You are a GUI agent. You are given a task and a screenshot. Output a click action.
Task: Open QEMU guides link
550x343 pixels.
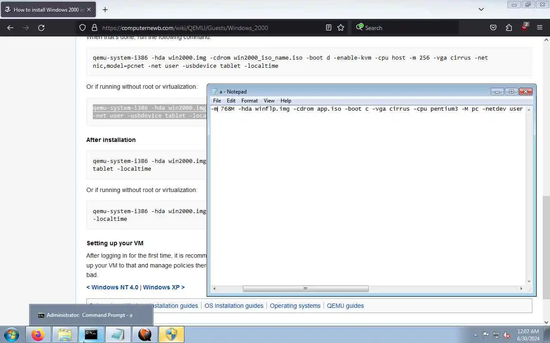click(345, 306)
